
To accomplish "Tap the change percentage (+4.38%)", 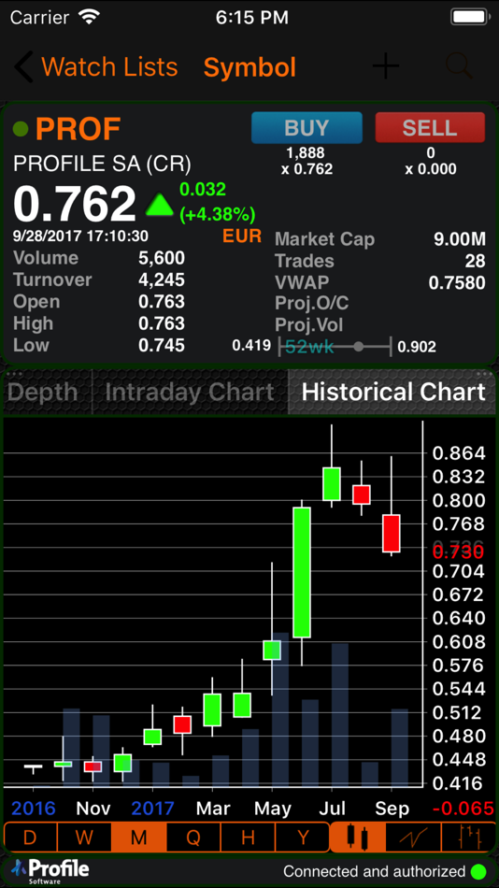I will coord(218,215).
